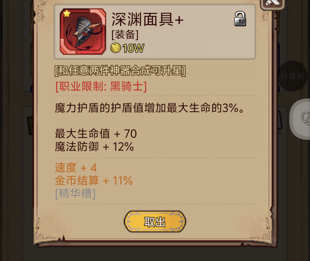Click the 深渊面具 mask item icon
This screenshot has height=261, width=310.
[83, 32]
